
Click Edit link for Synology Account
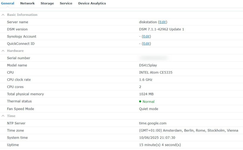[146, 37]
